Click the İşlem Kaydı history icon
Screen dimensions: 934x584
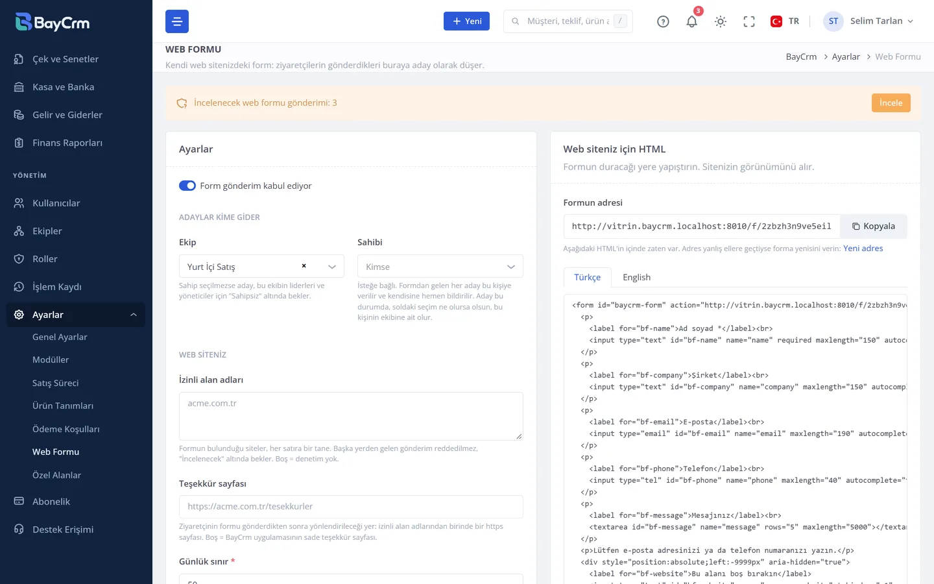[19, 287]
